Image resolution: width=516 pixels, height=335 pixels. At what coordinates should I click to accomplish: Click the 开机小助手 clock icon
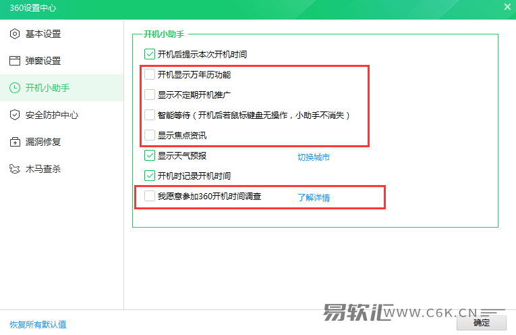click(15, 88)
